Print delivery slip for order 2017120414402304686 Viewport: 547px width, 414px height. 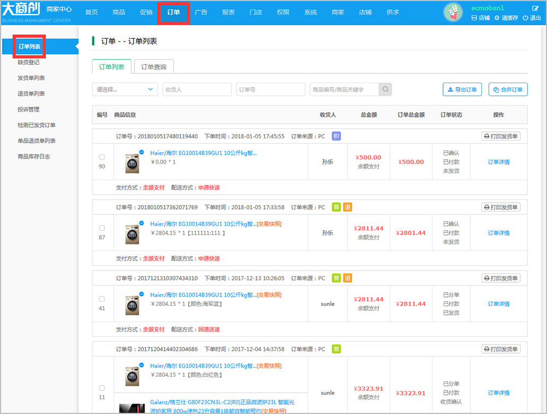click(x=501, y=349)
